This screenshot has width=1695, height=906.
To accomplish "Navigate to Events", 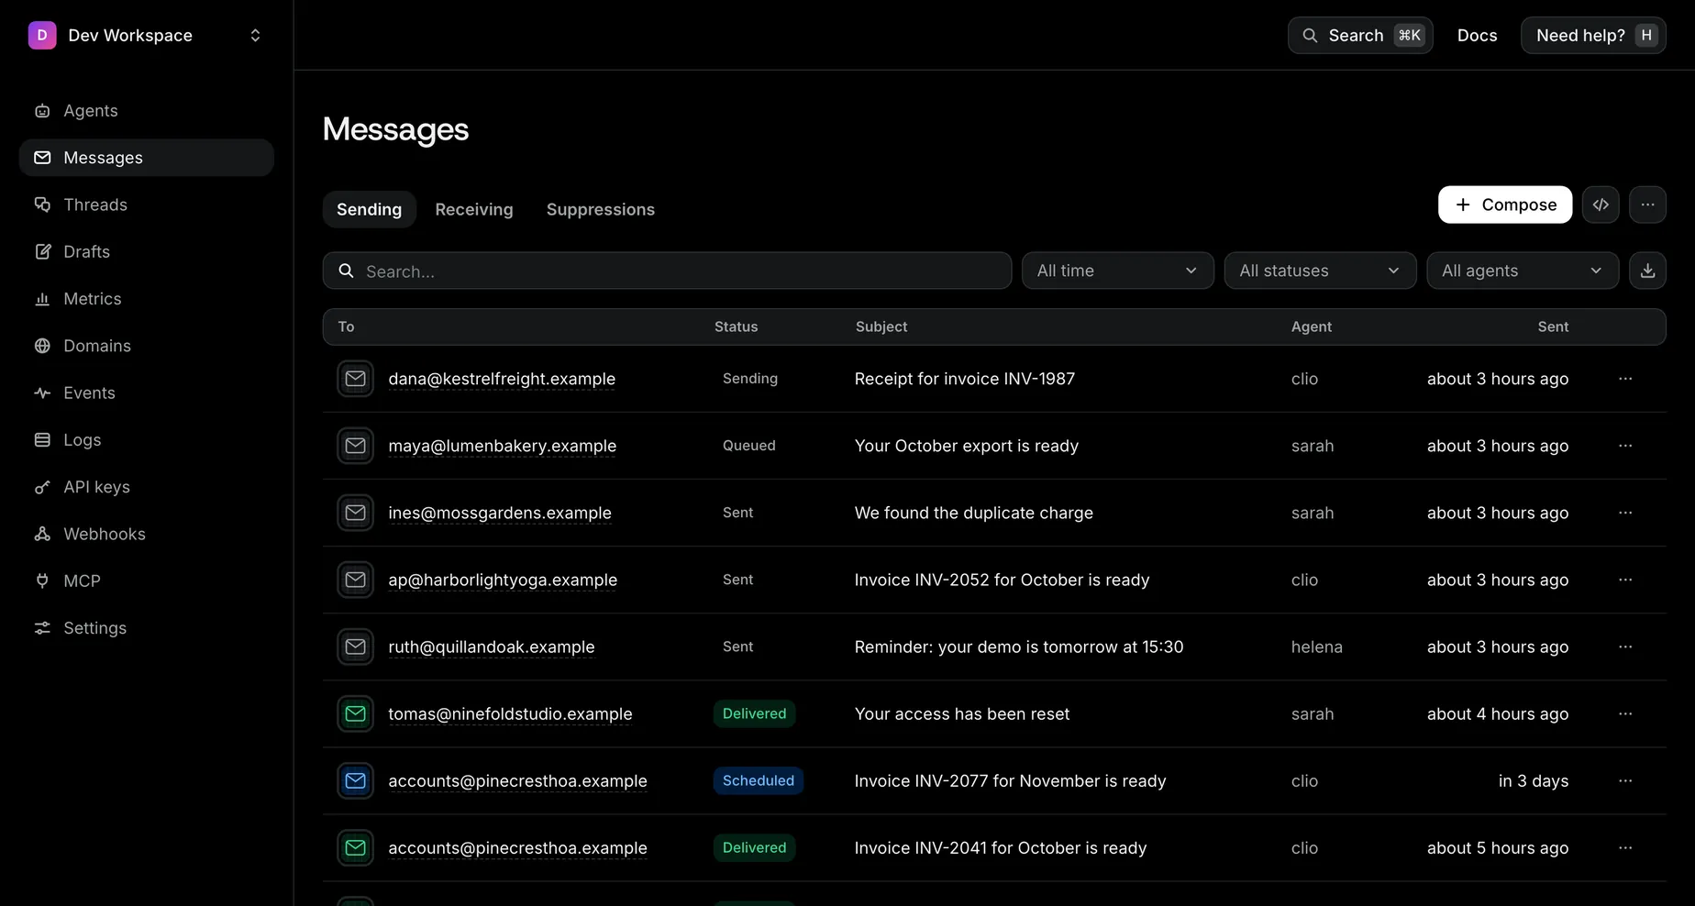I will click(146, 392).
